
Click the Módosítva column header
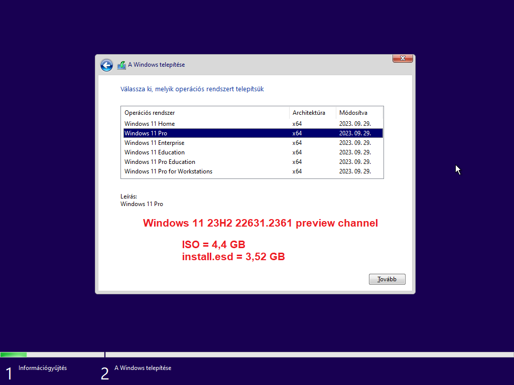359,113
